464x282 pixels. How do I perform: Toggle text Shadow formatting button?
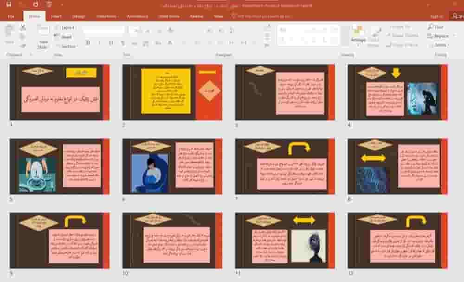[x=122, y=43]
